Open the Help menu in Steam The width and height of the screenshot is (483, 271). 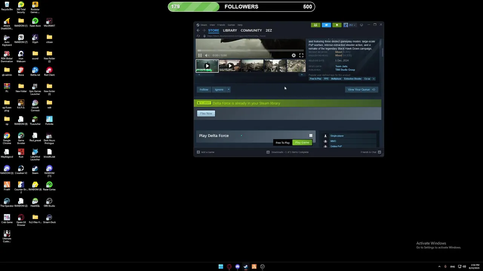[240, 25]
